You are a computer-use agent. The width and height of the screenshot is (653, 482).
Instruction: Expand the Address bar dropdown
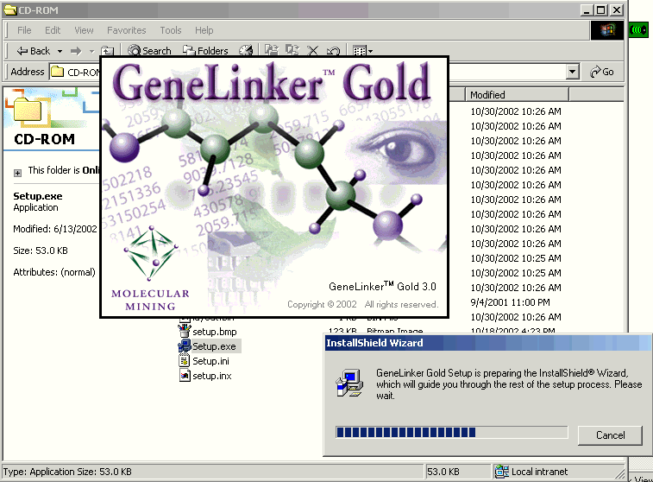573,73
